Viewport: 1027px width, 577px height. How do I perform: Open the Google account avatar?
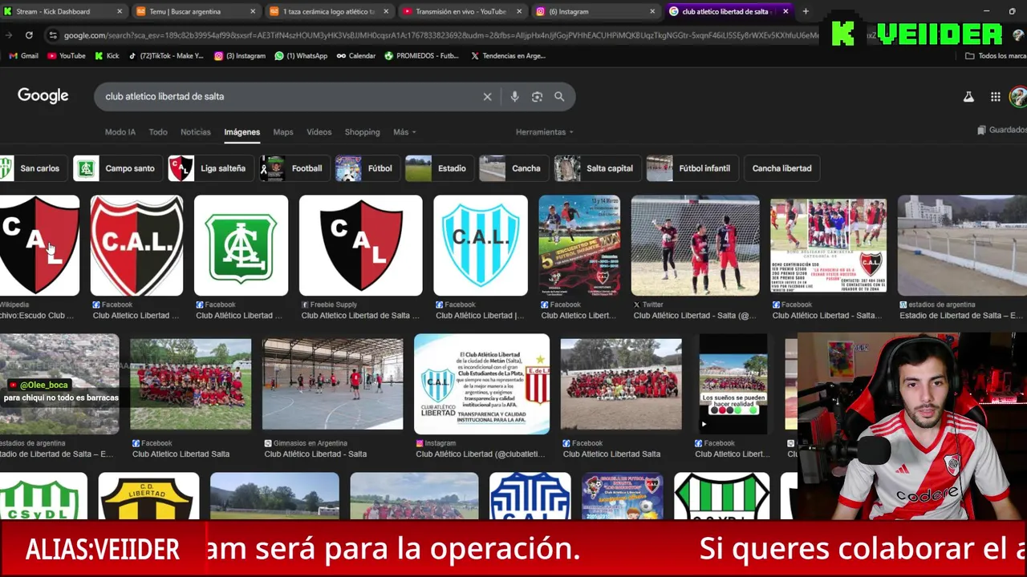point(1018,96)
